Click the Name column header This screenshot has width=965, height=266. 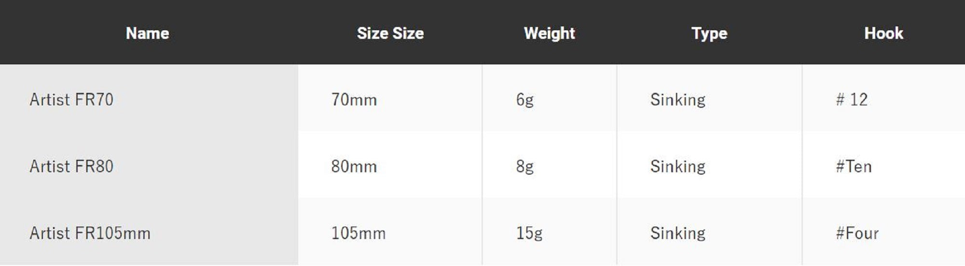pos(147,33)
